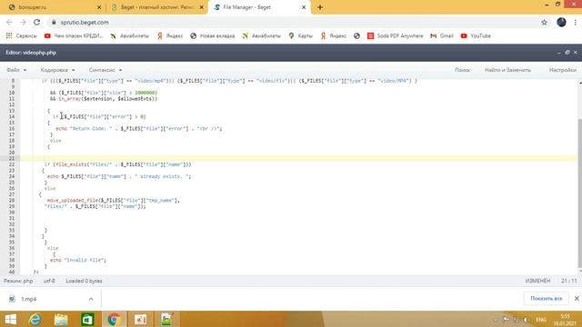Expand the 1.mp4 download options arrow

point(91,299)
